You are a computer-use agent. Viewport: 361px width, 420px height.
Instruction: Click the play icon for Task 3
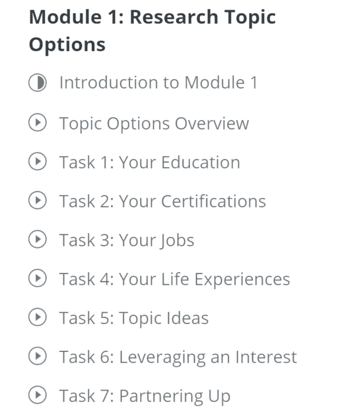coord(38,239)
